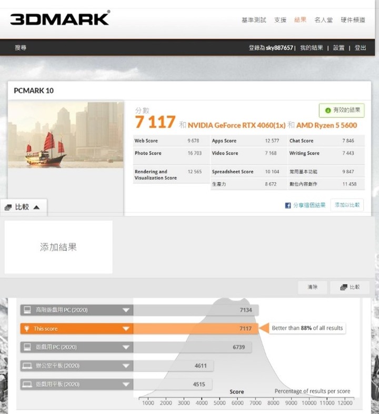Screen dimensions: 379x414
Task: Click the 添加結果 add result box
Action: pyautogui.click(x=58, y=247)
